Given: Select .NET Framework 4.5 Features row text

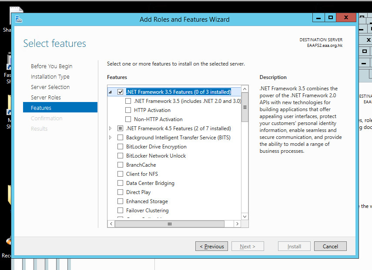Looking at the screenshot, I should (x=178, y=128).
